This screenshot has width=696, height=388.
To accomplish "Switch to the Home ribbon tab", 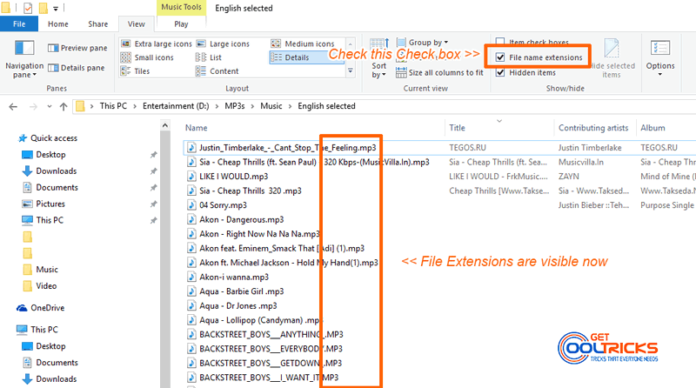I will point(58,24).
